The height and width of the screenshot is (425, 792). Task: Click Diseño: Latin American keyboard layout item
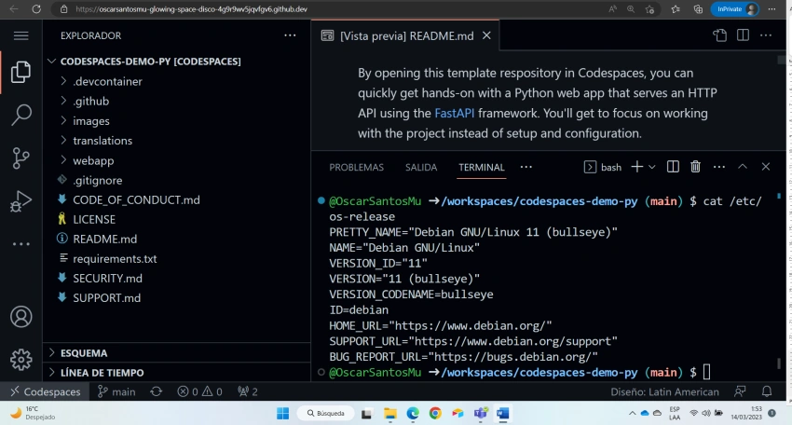664,391
